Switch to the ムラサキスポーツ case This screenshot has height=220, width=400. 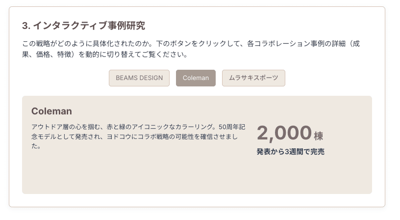(x=253, y=78)
